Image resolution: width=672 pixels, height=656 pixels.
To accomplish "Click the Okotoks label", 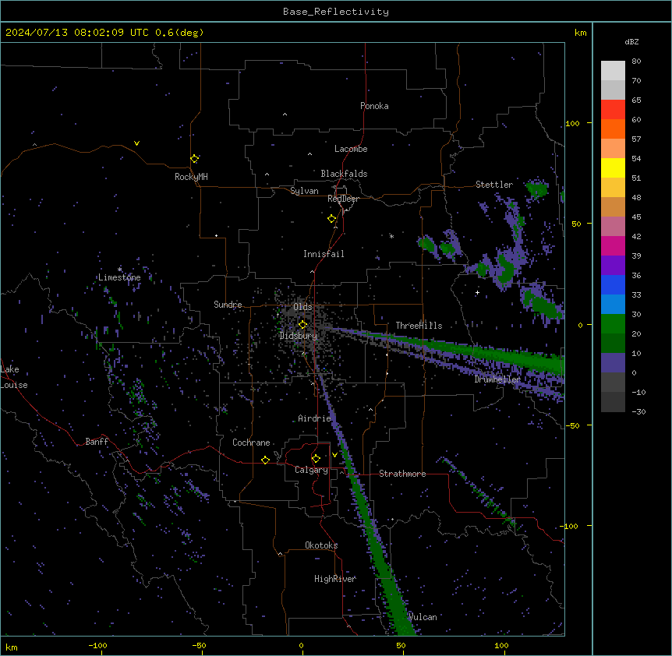I will pos(321,545).
